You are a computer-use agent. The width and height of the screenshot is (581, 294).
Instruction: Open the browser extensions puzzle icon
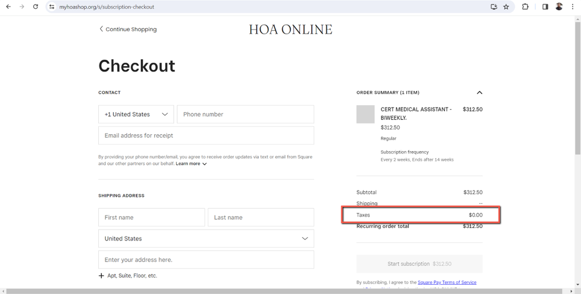(x=525, y=7)
